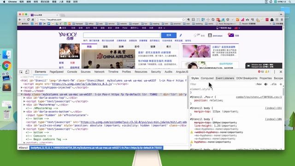This screenshot has width=295, height=166.
Task: Select the Event Listeners sidebar tab
Action: (x=225, y=78)
